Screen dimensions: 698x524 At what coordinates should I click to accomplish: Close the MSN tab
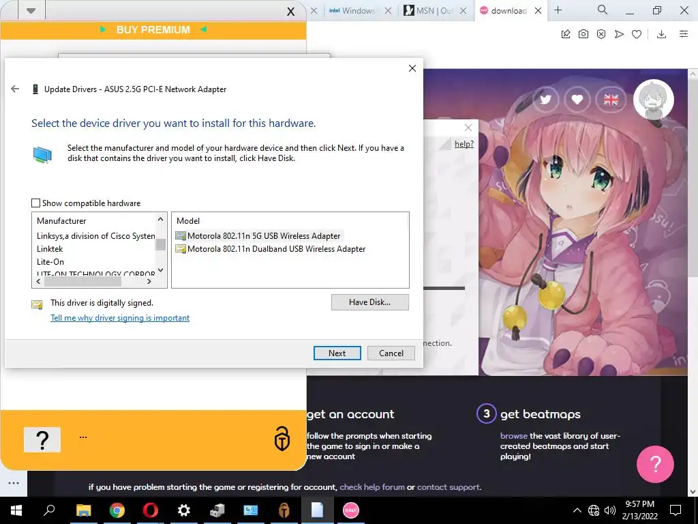pos(463,11)
